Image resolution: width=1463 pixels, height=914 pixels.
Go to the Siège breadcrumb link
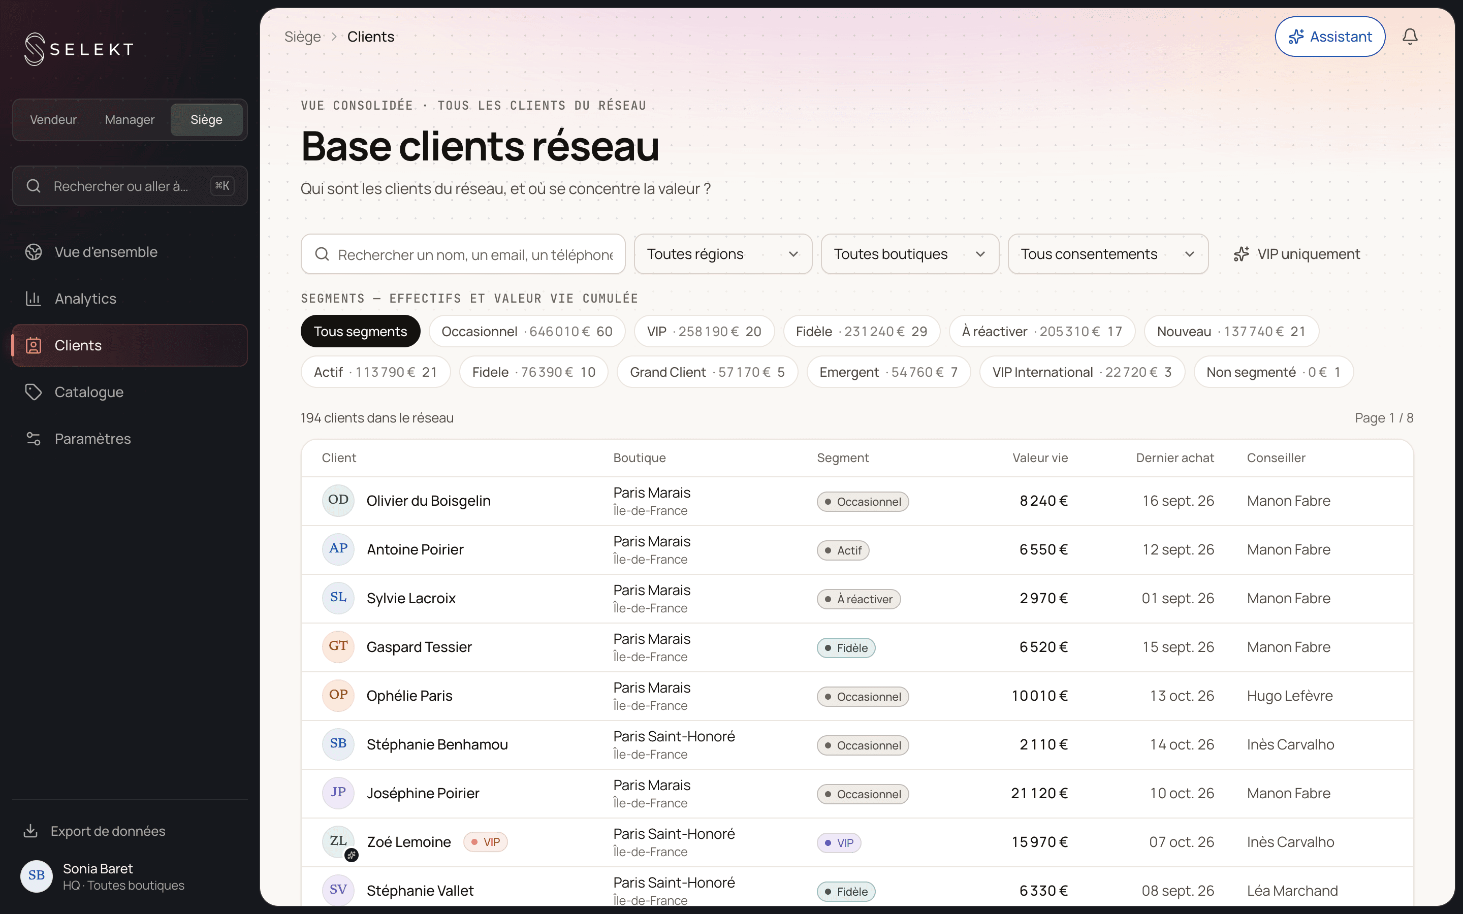tap(303, 37)
